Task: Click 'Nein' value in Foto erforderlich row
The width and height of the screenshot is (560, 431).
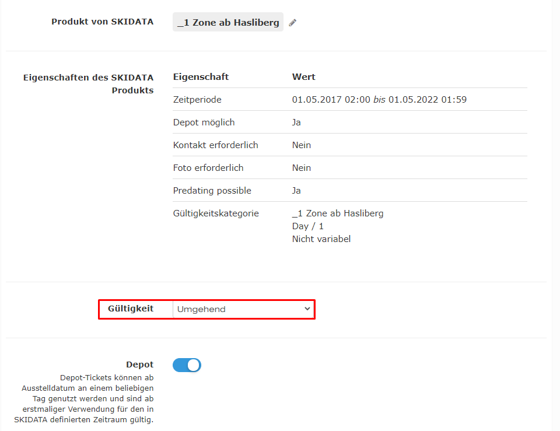Action: click(x=302, y=168)
